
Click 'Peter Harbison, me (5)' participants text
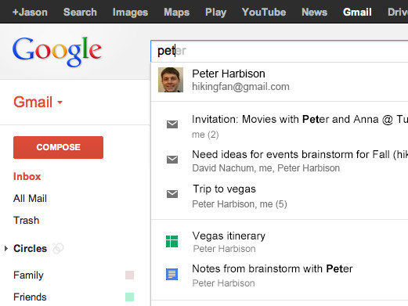click(240, 204)
